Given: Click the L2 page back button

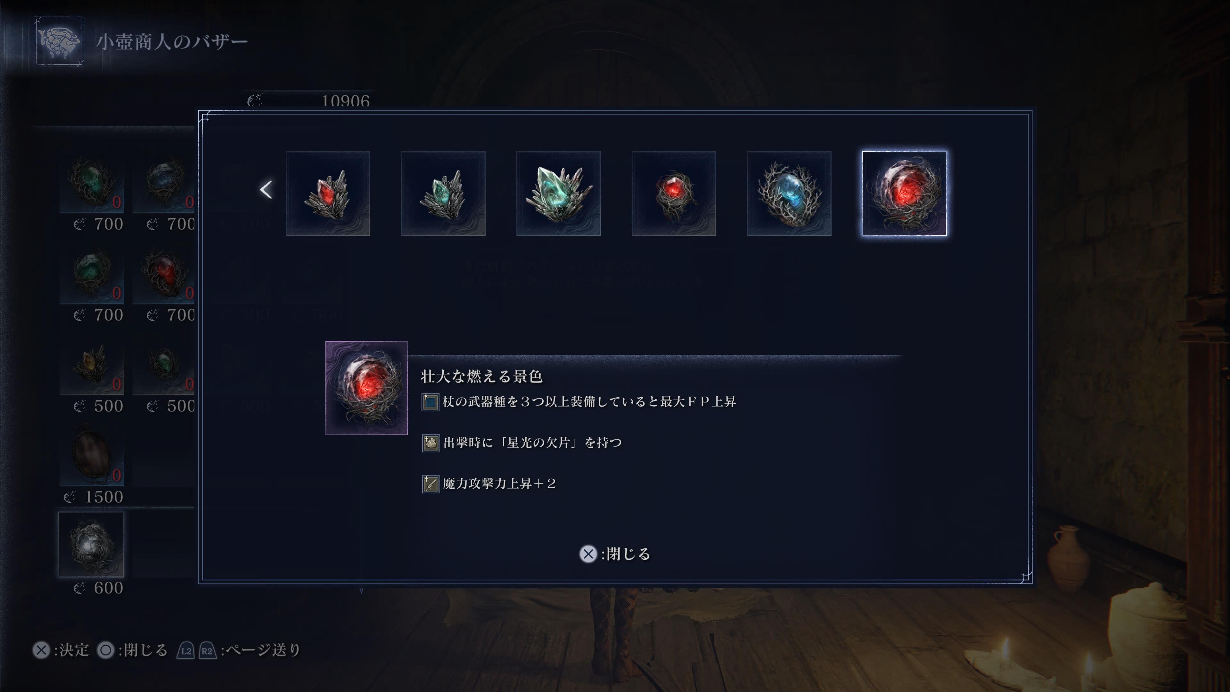Looking at the screenshot, I should (186, 650).
